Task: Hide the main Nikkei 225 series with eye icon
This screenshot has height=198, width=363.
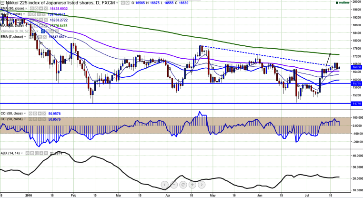Action: click(123, 3)
